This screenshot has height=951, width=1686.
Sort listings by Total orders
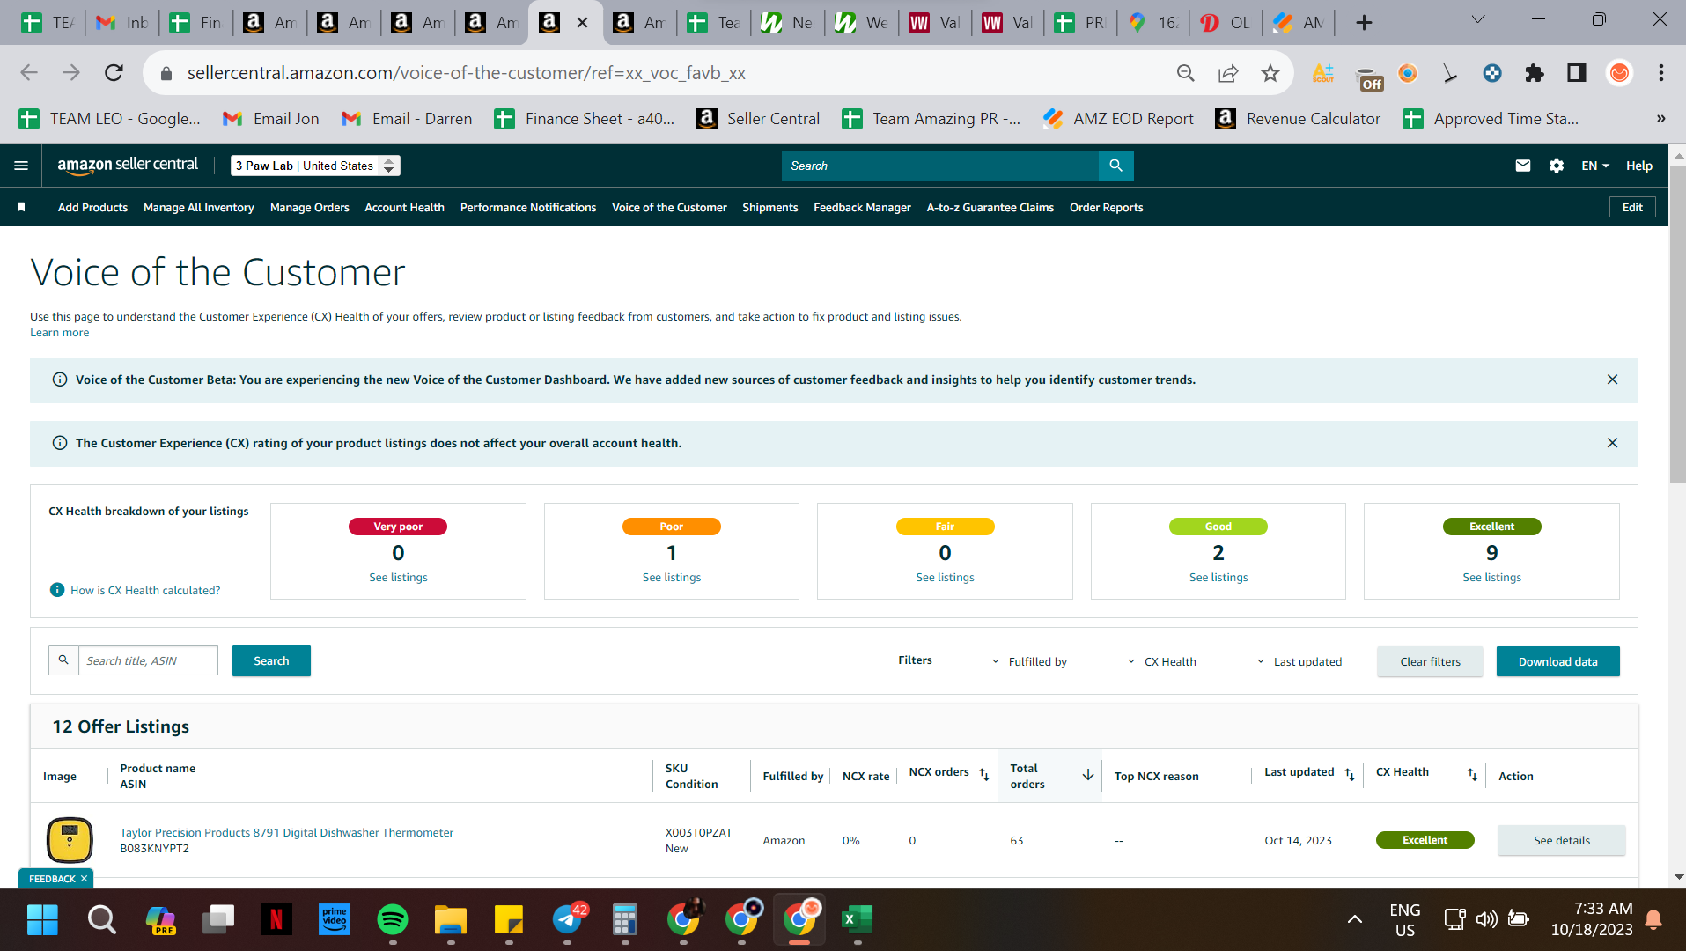point(1088,775)
